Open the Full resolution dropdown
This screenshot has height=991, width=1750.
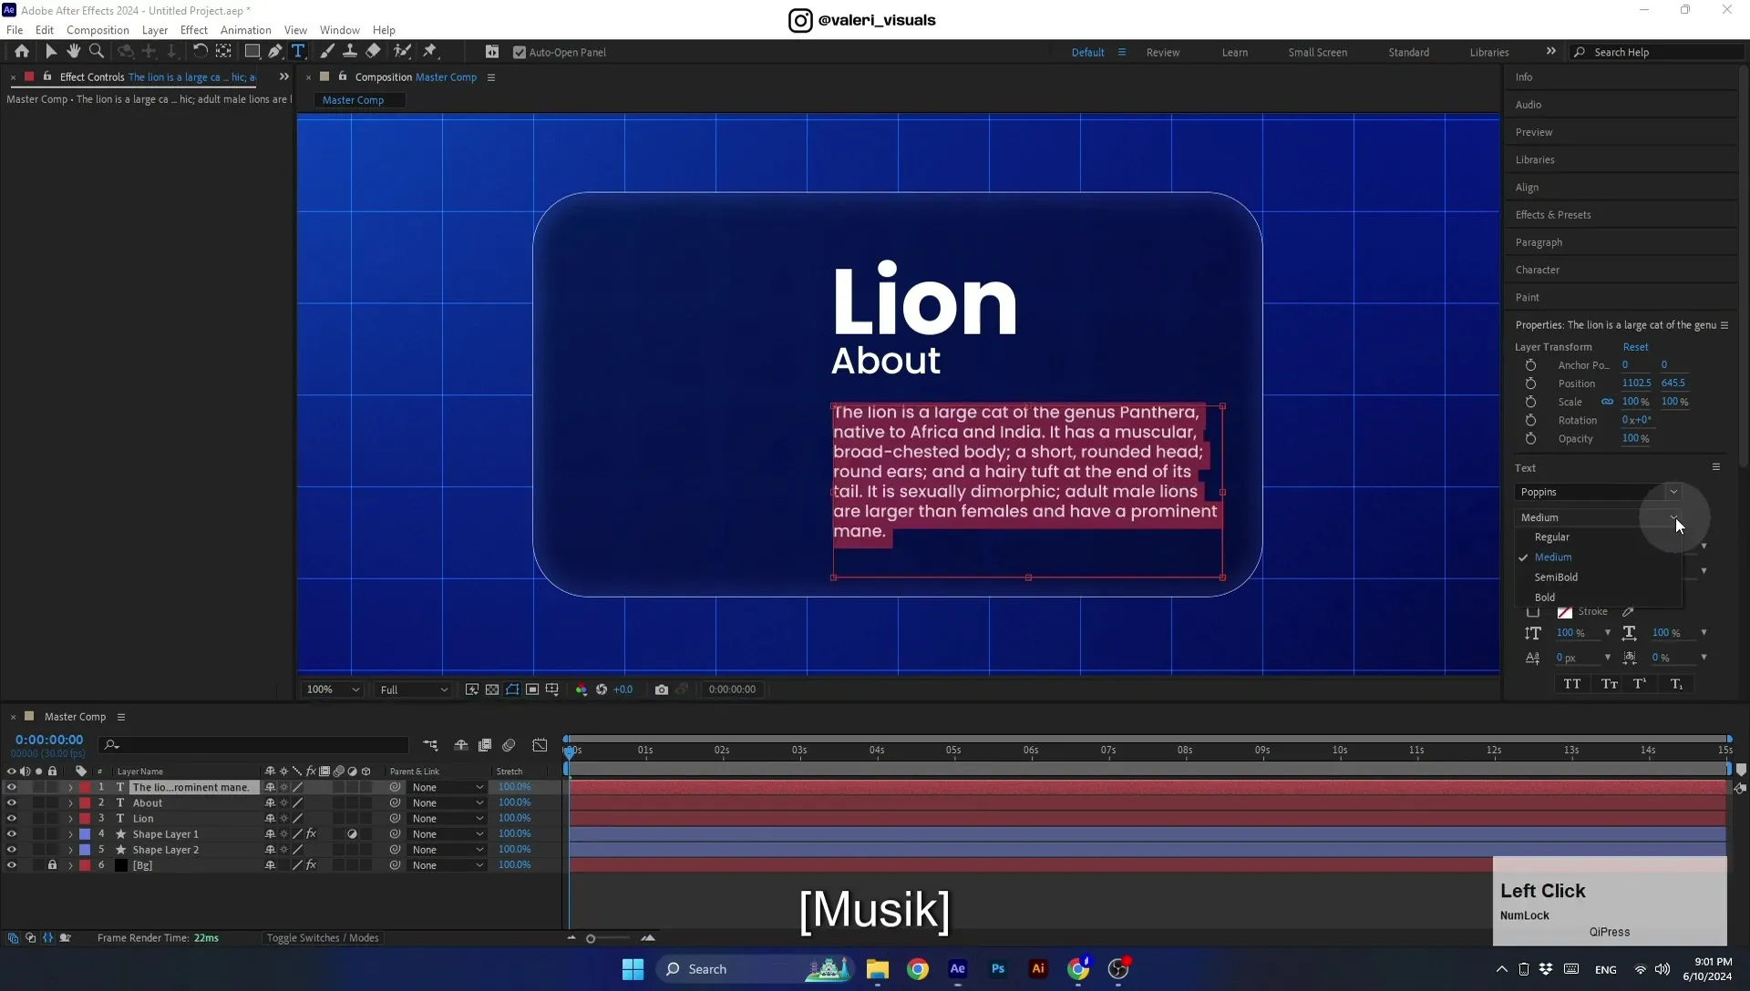[x=414, y=690]
